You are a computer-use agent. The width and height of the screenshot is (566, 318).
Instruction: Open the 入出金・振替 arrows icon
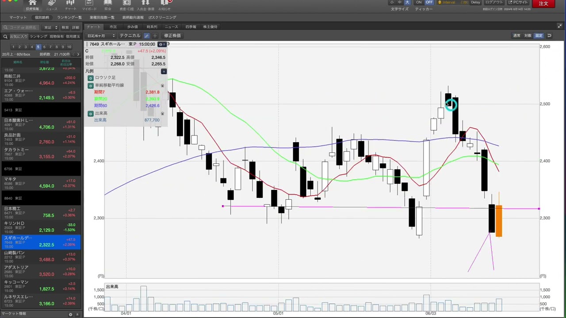click(x=145, y=5)
